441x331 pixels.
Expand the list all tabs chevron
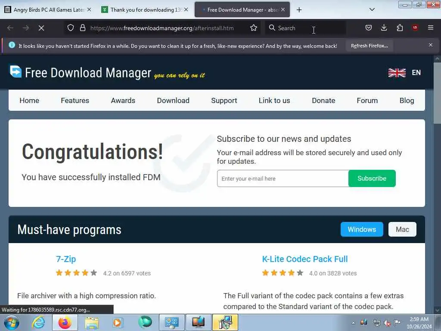(372, 9)
